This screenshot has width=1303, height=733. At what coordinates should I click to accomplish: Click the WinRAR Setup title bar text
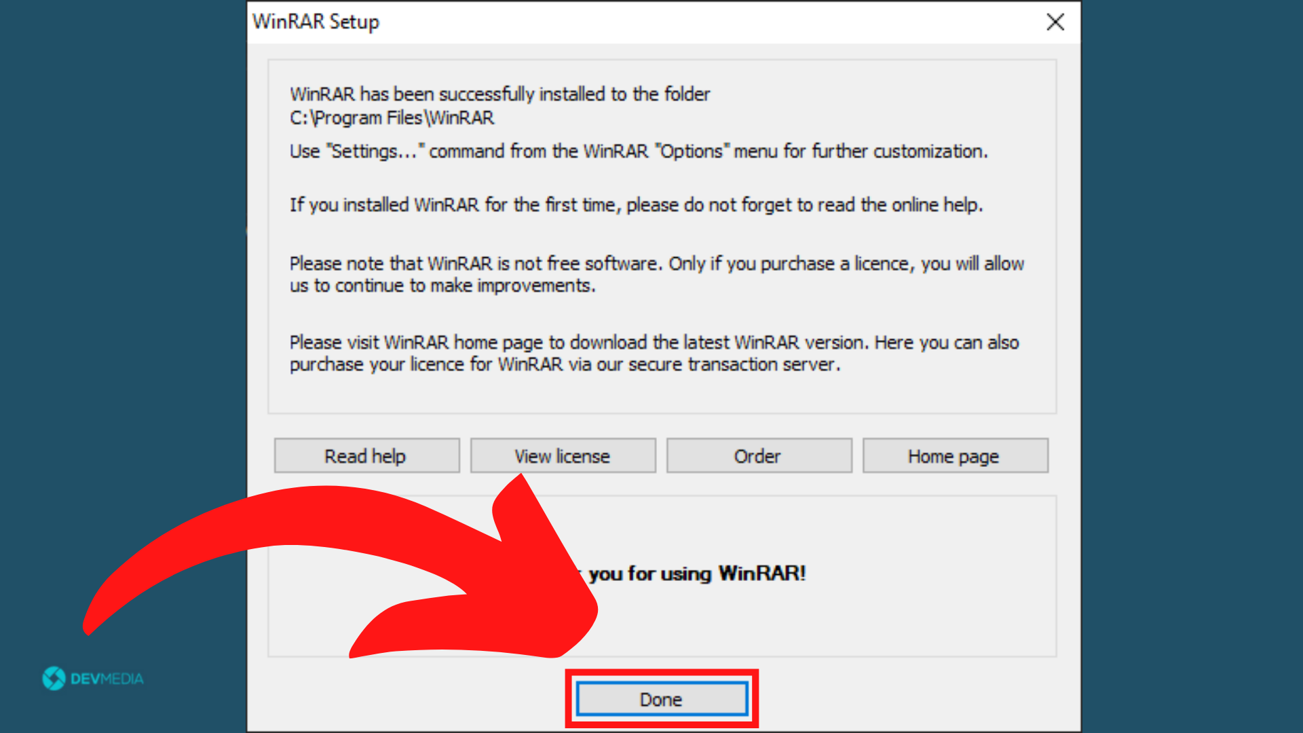pyautogui.click(x=316, y=22)
